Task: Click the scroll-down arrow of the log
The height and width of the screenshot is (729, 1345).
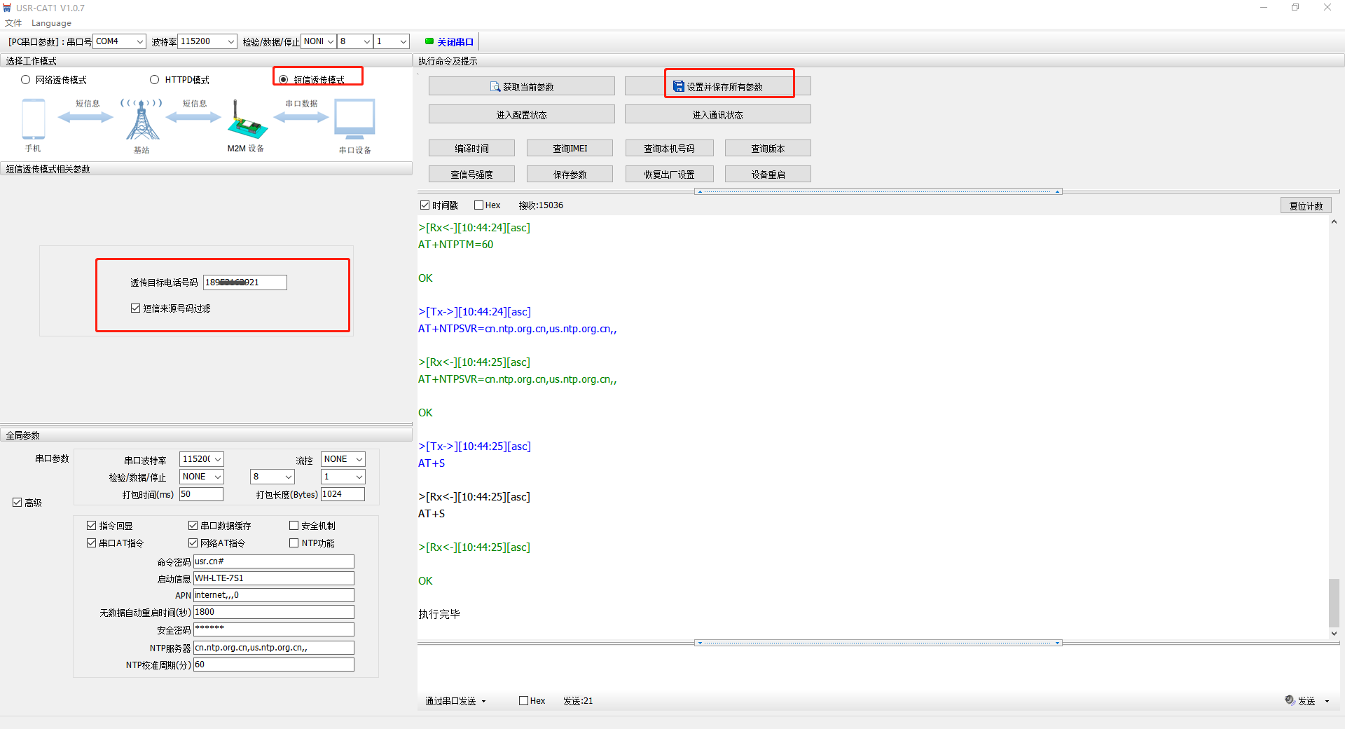Action: (x=1334, y=633)
